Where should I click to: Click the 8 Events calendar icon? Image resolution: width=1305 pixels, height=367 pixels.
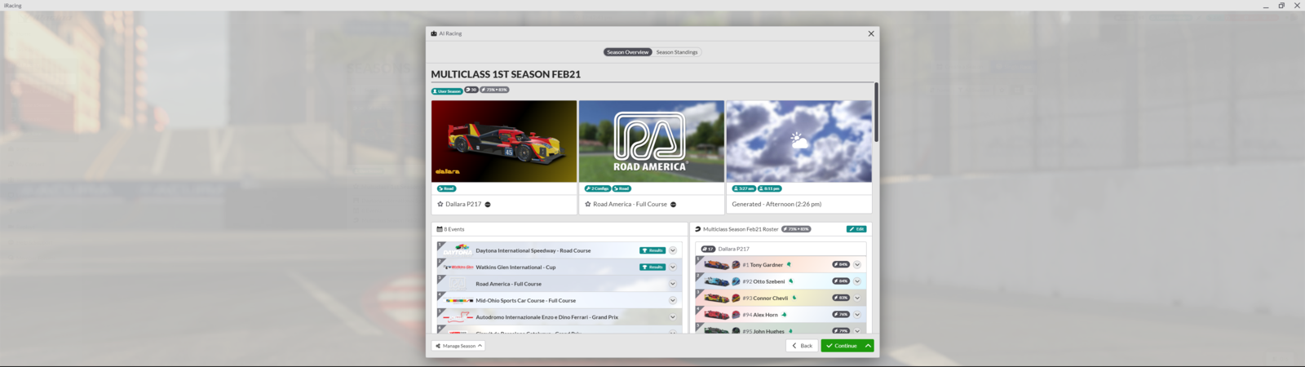[440, 229]
